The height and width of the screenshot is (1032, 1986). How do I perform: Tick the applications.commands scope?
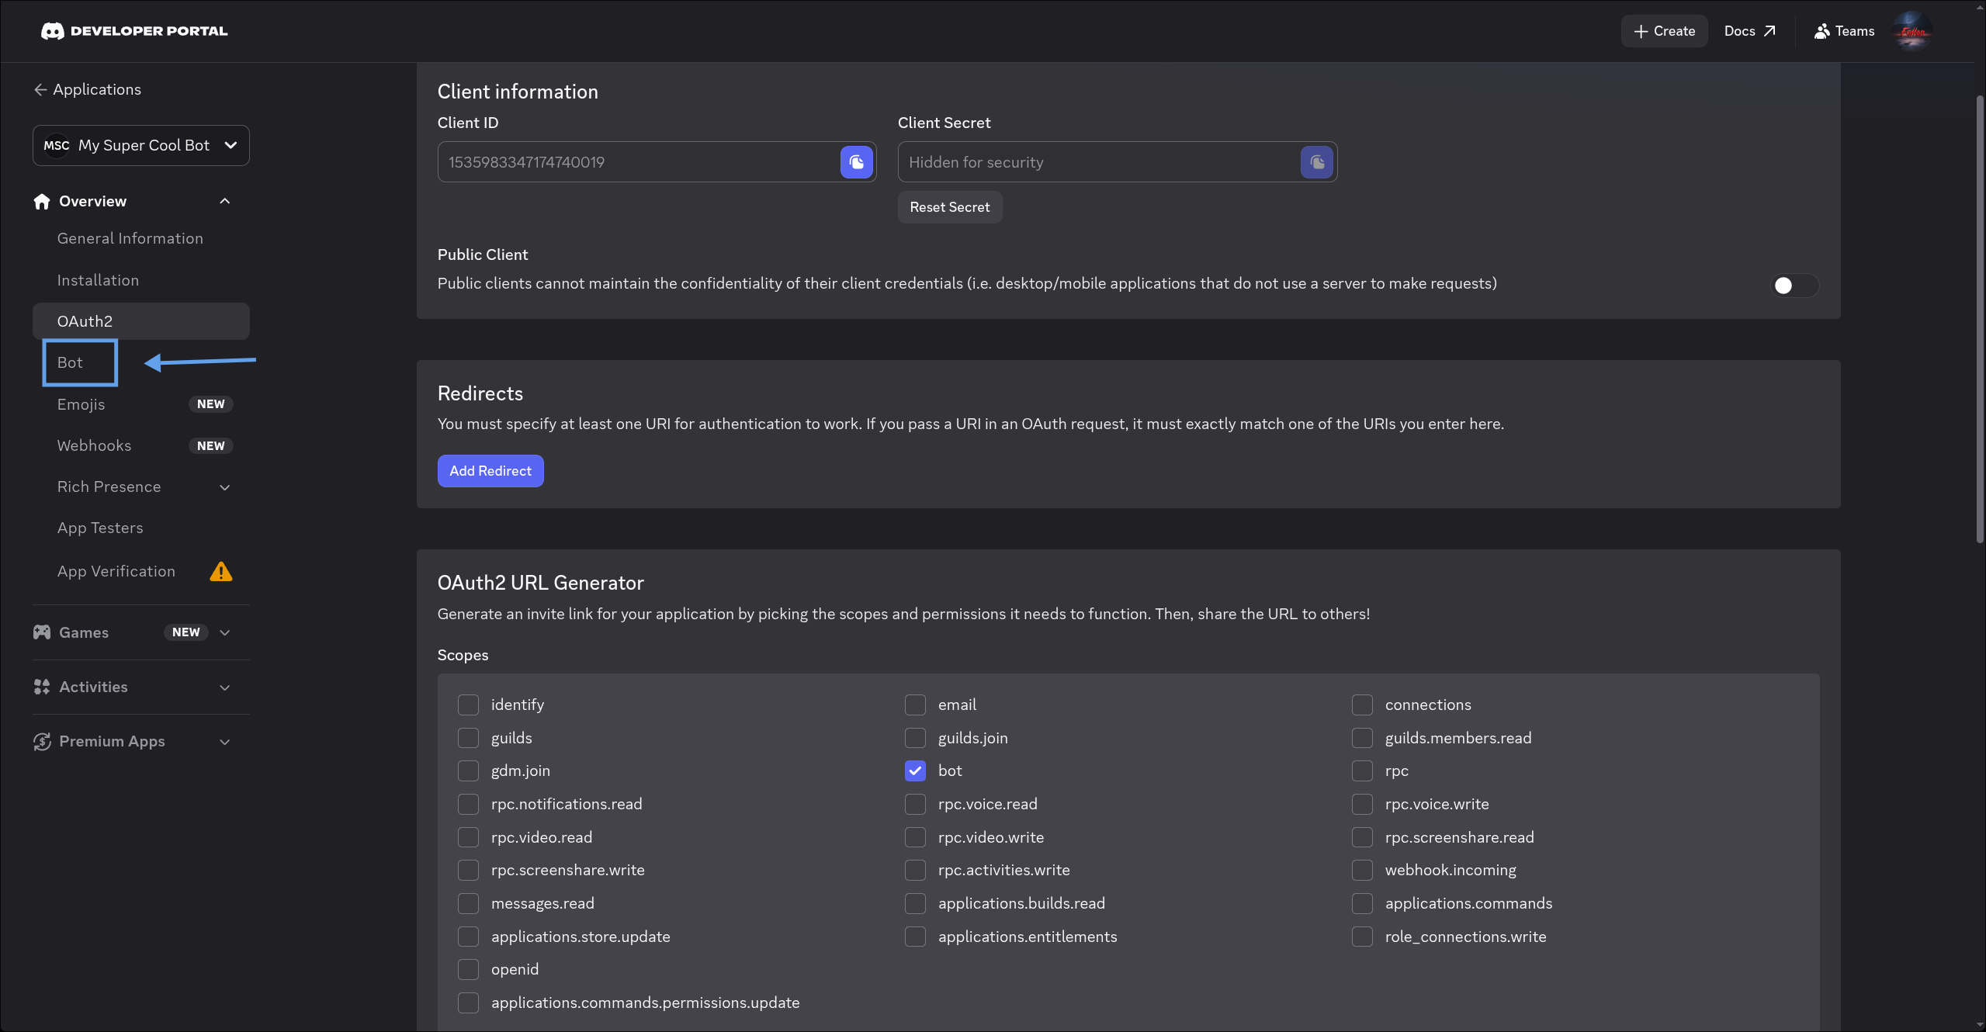1362,903
